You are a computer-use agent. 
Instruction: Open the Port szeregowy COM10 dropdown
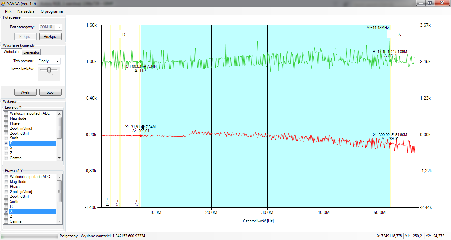[x=51, y=27]
